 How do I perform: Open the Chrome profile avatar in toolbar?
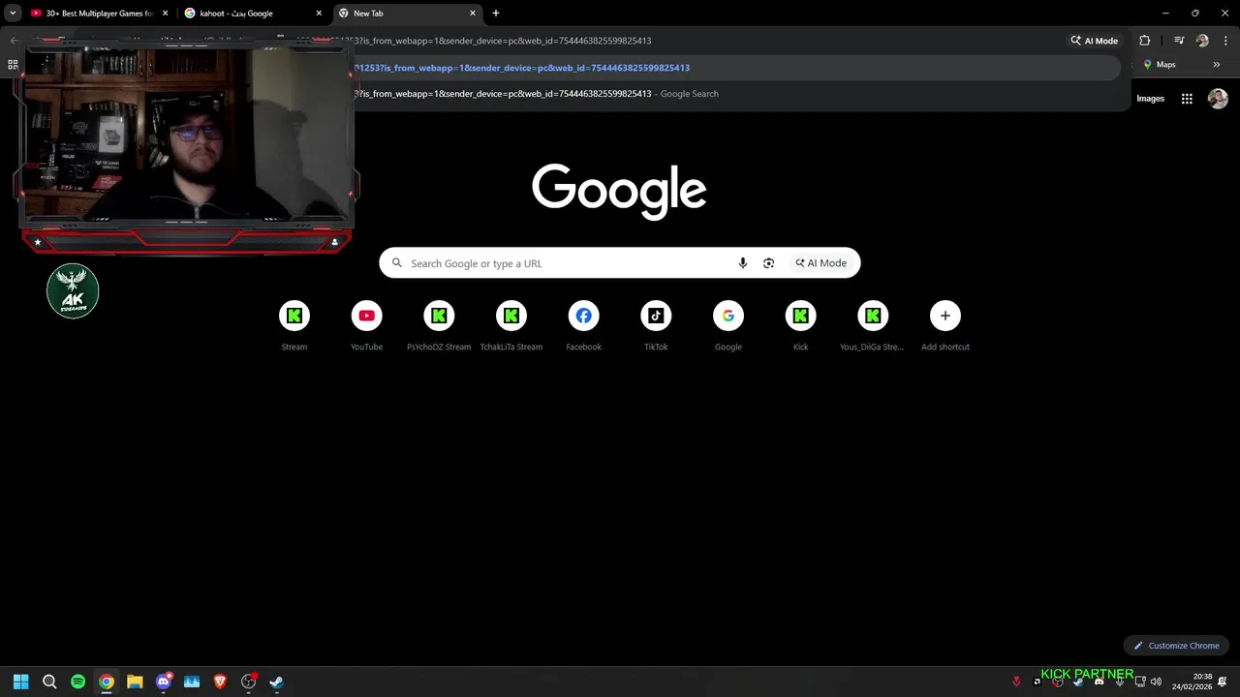pos(1202,41)
